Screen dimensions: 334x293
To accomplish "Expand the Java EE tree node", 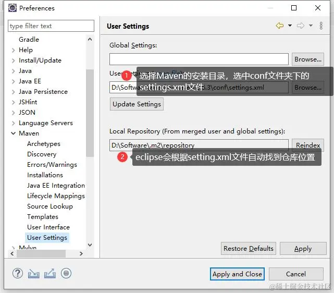I will pos(14,81).
